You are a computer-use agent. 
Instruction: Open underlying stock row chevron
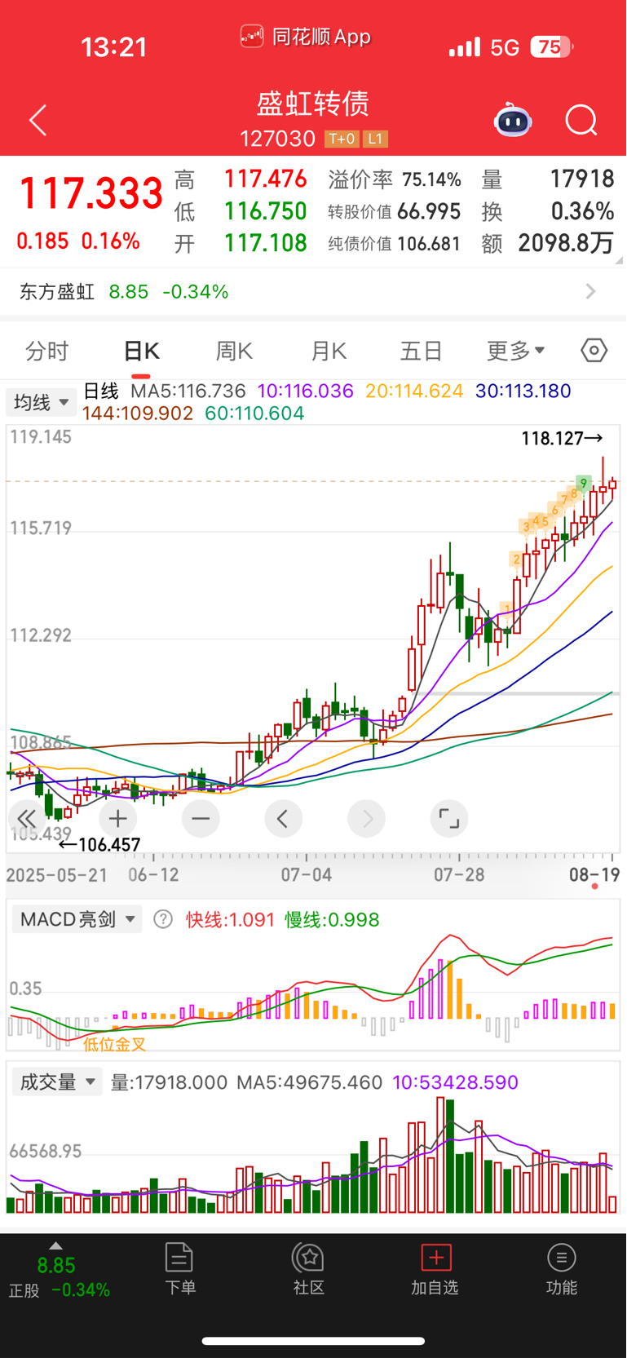(591, 291)
